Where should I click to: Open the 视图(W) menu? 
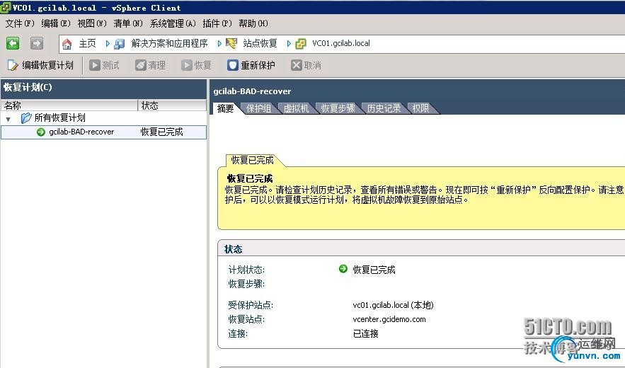tap(92, 23)
